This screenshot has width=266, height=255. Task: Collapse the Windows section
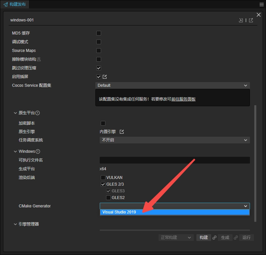pos(15,151)
